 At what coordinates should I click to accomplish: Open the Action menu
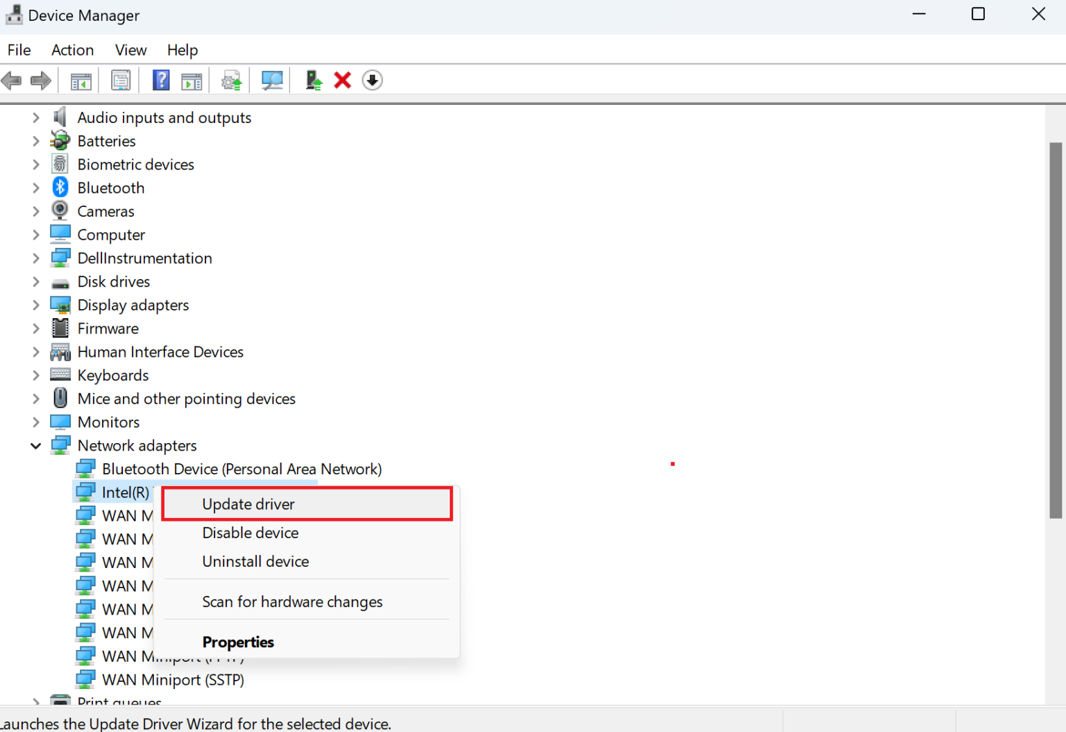[x=72, y=49]
